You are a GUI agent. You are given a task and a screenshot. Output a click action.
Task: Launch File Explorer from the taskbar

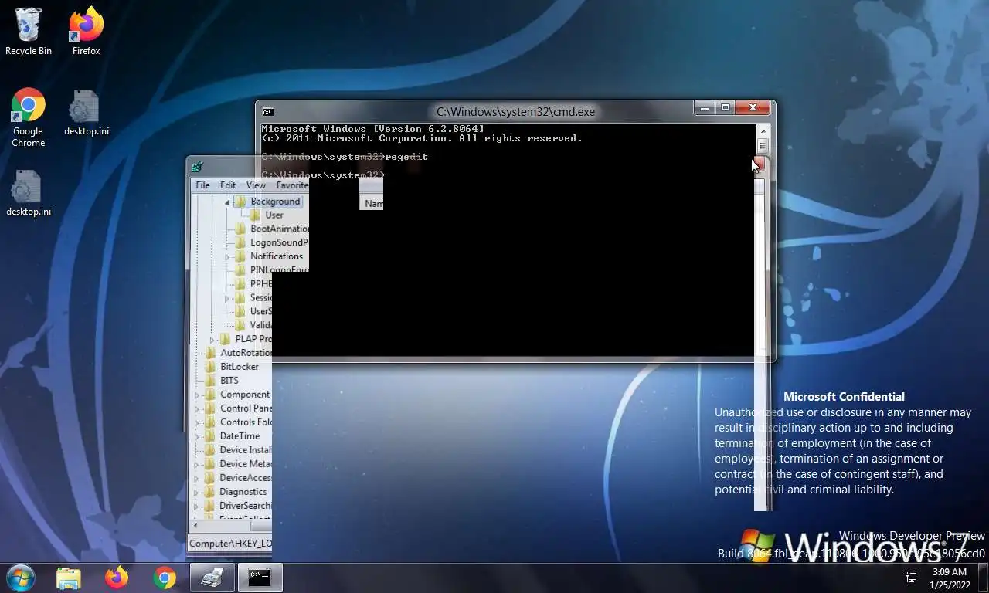pyautogui.click(x=69, y=578)
